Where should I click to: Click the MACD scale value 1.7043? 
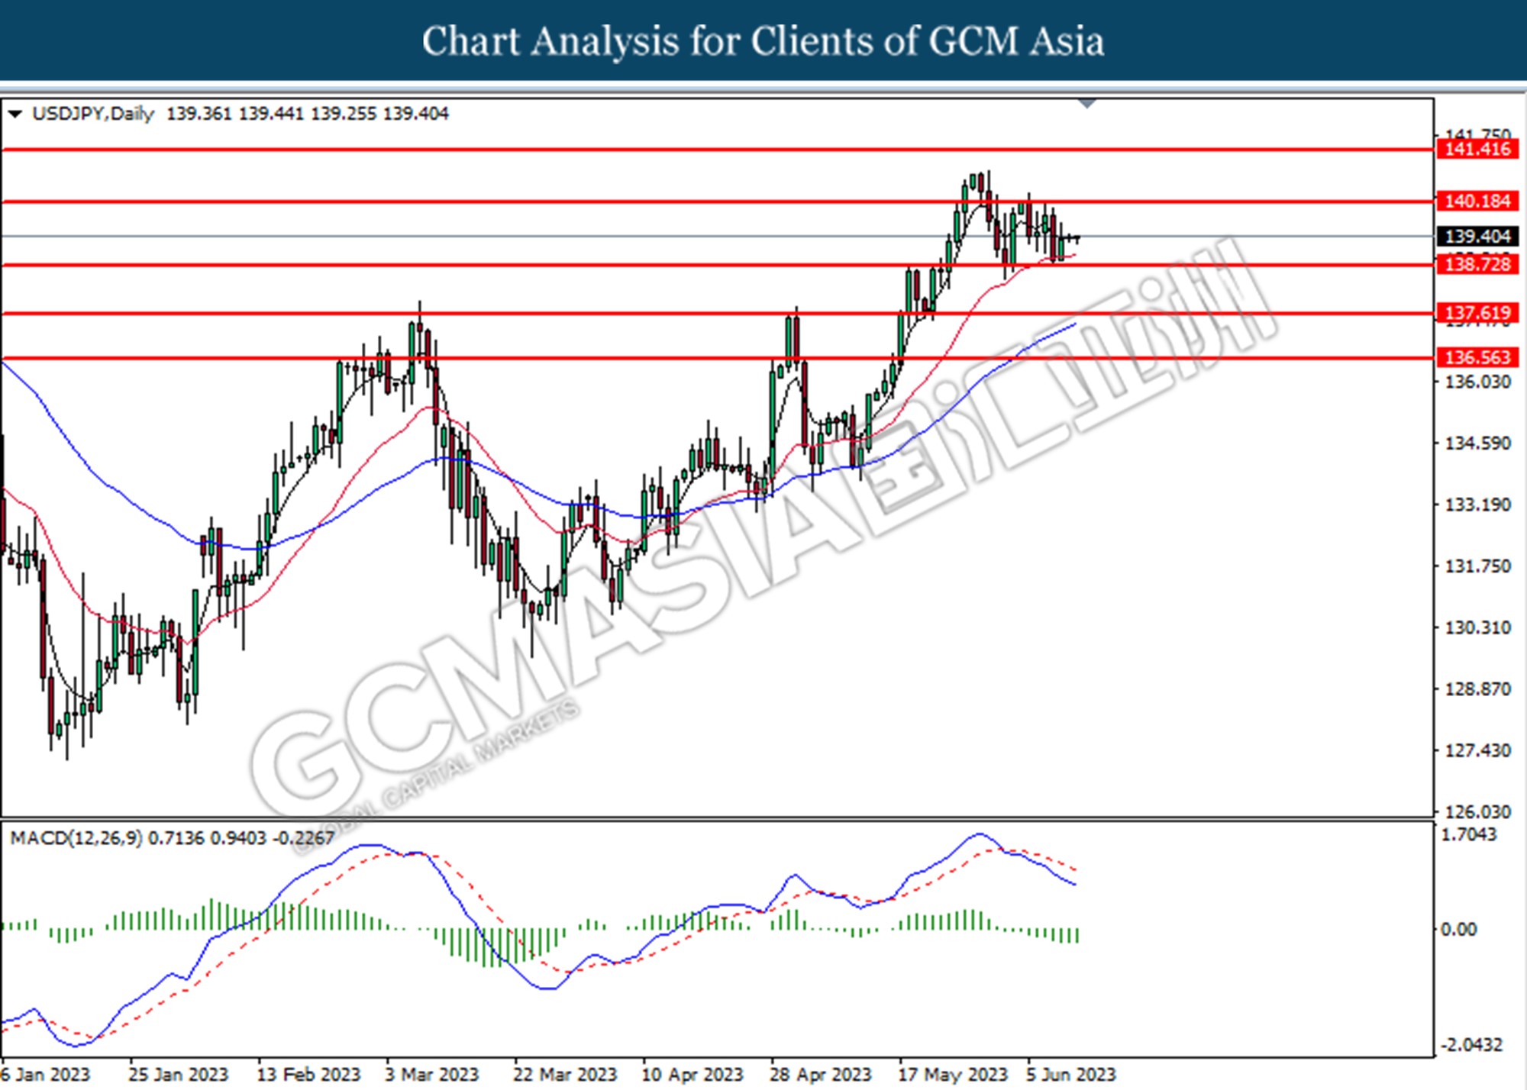click(1468, 834)
